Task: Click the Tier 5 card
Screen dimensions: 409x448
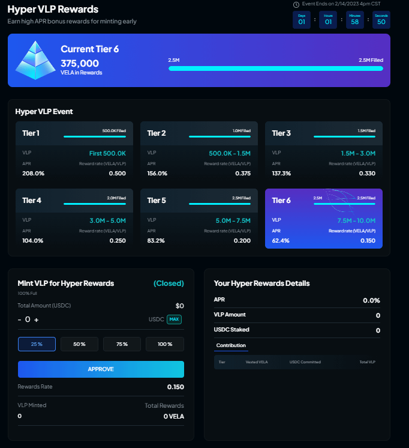Action: click(x=199, y=218)
